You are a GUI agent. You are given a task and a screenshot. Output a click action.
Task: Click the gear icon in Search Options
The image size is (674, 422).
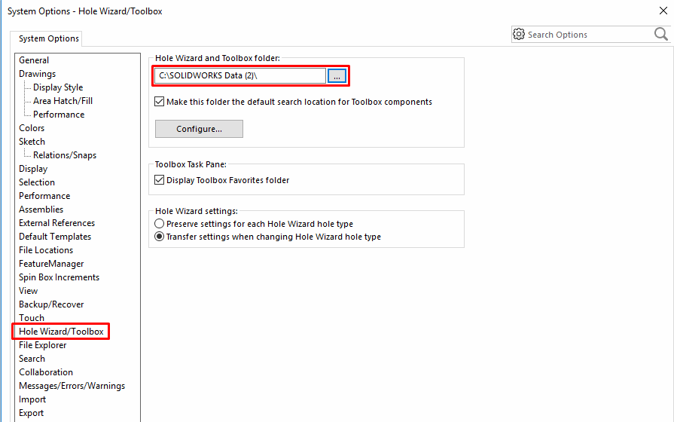(x=519, y=34)
